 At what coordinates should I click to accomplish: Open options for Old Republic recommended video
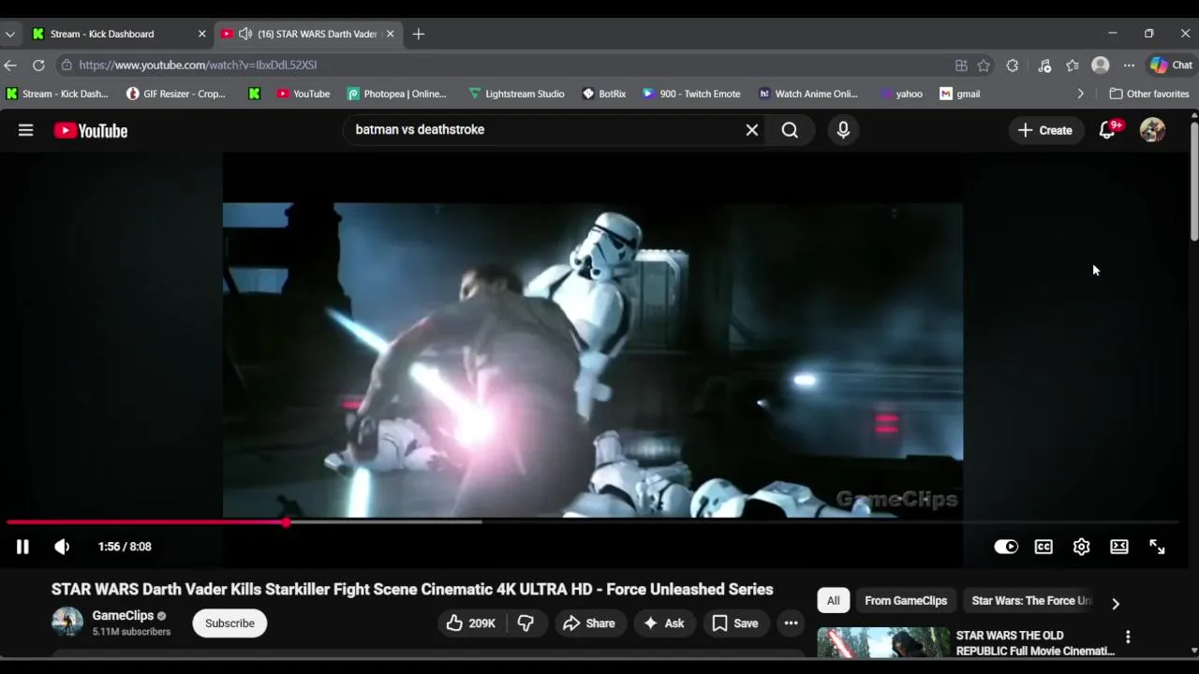pos(1128,637)
